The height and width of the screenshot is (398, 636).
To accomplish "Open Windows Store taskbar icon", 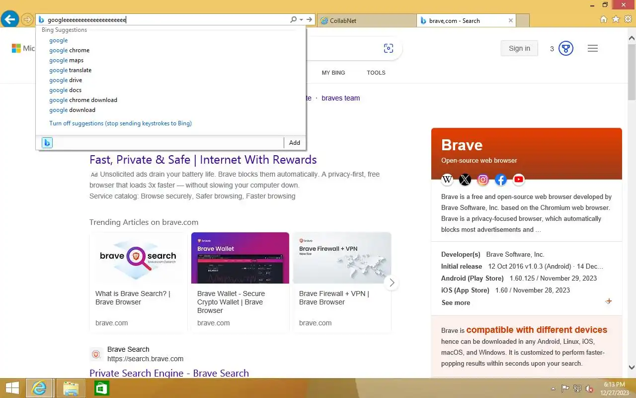I will [101, 388].
